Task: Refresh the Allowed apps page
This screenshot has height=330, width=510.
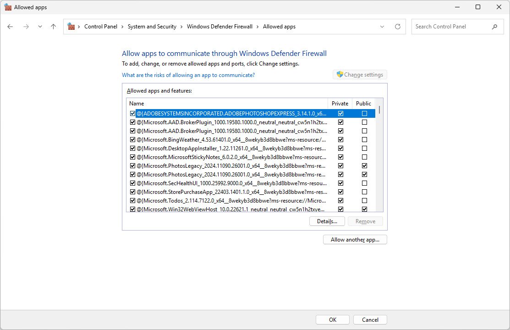Action: (x=397, y=27)
